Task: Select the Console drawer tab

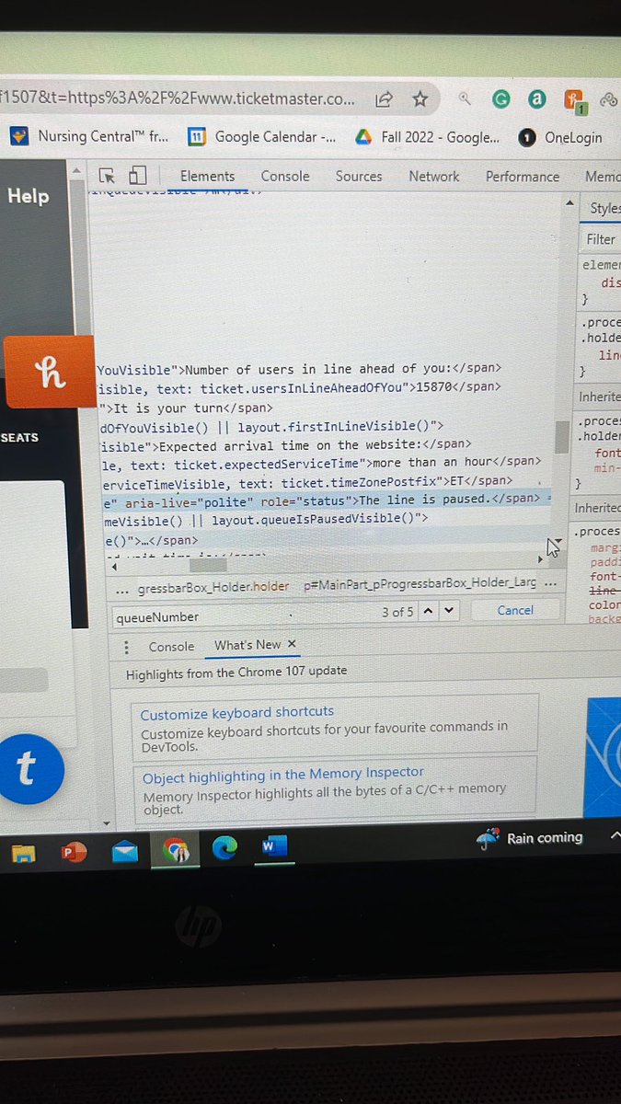Action: point(171,646)
